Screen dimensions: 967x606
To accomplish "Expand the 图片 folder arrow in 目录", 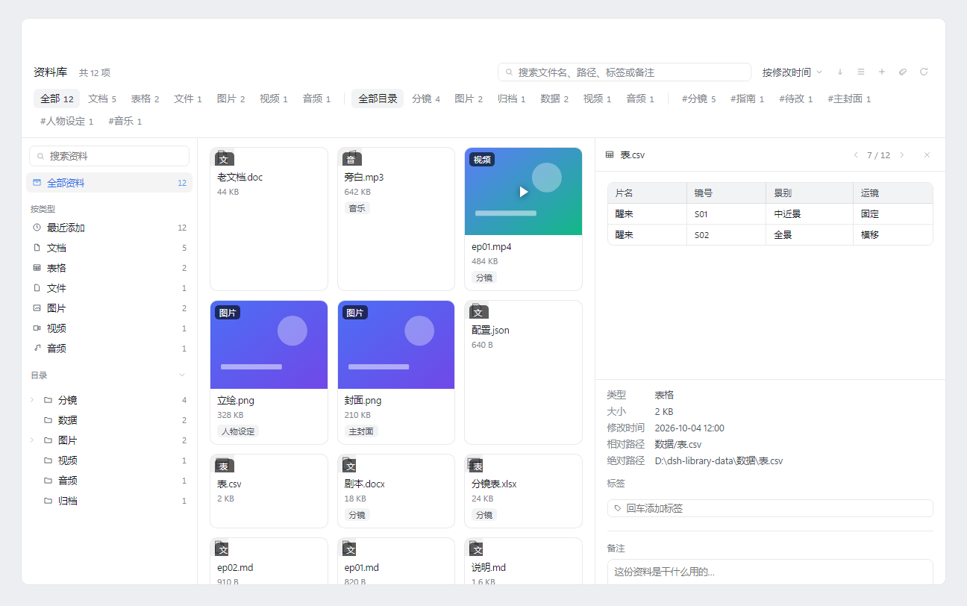I will click(x=32, y=440).
